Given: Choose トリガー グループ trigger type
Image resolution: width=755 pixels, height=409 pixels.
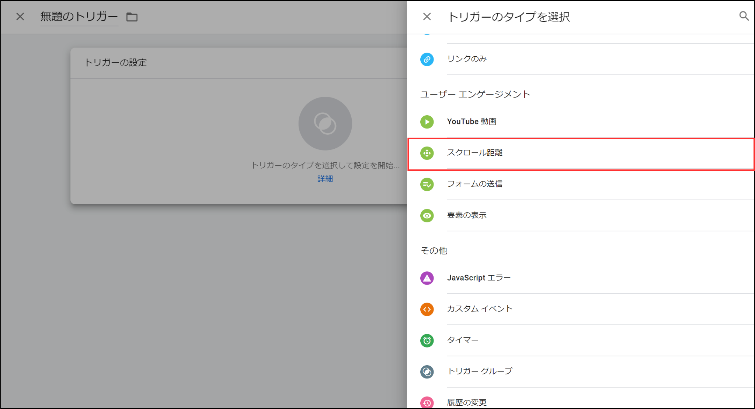Looking at the screenshot, I should 581,372.
